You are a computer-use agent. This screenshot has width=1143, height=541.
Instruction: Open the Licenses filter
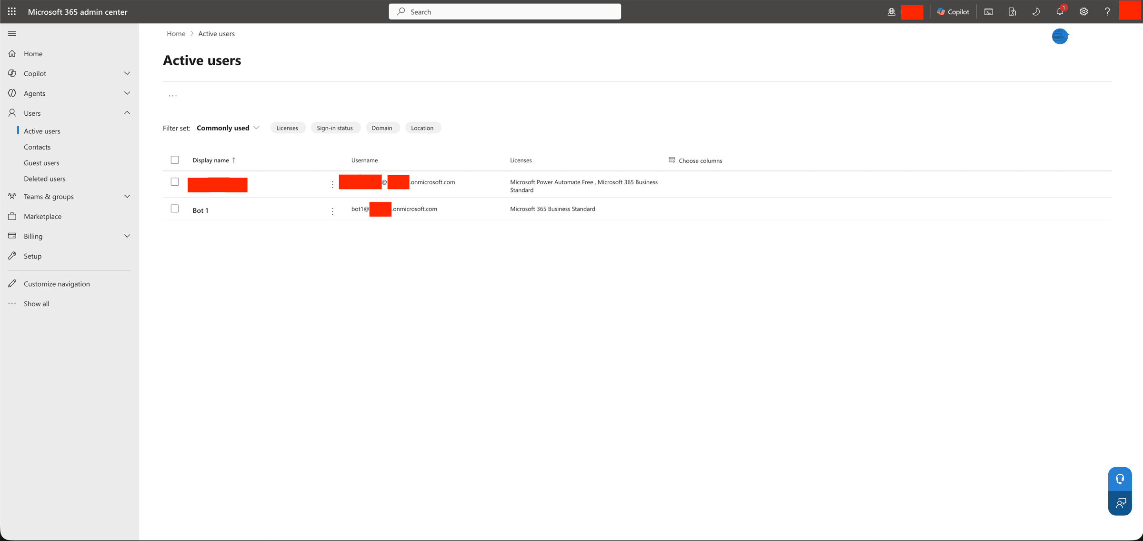287,128
